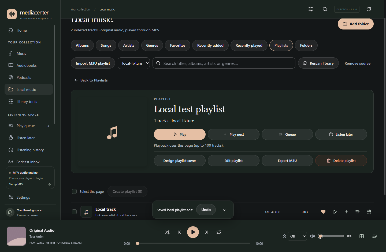Open Design playlist cover
This screenshot has width=386, height=252.
pos(180,161)
